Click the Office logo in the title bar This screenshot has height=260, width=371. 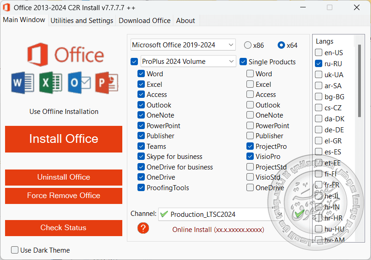pyautogui.click(x=6, y=7)
